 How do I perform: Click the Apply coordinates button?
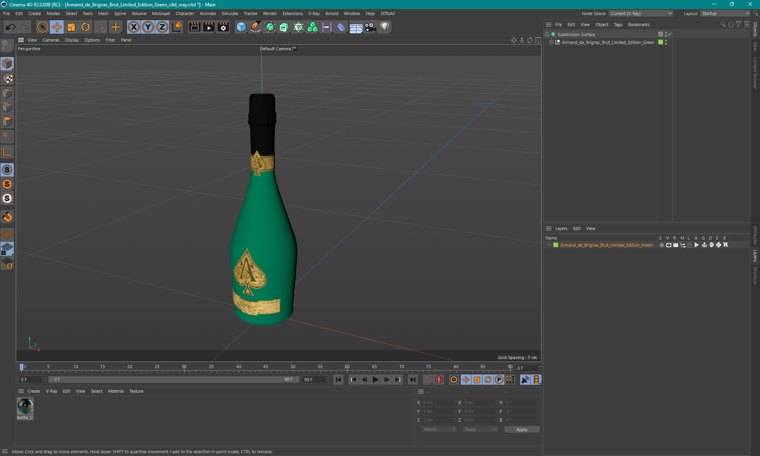(x=522, y=429)
